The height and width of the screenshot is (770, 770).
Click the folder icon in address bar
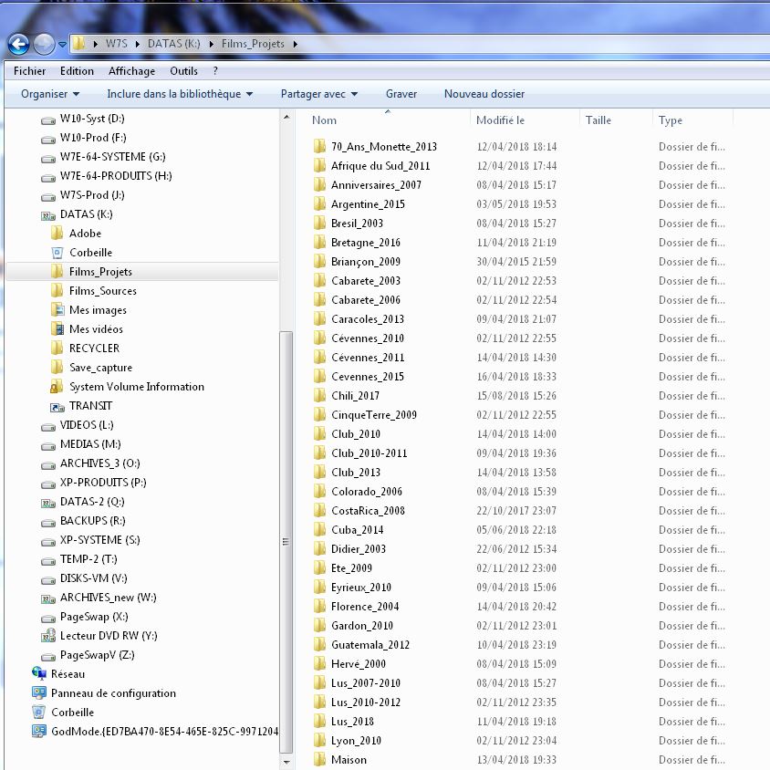(78, 44)
